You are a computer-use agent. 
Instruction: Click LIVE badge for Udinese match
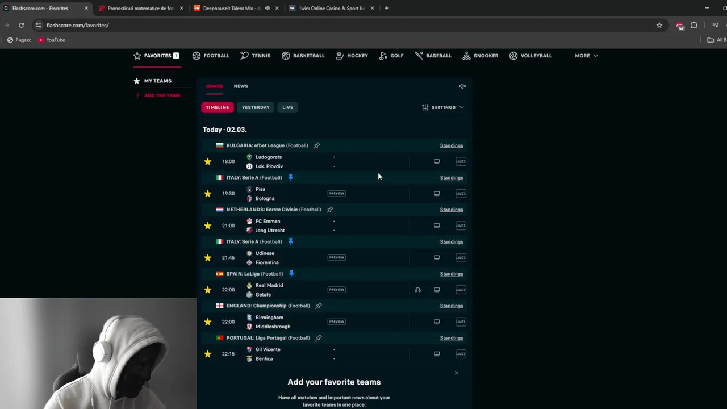click(x=461, y=258)
